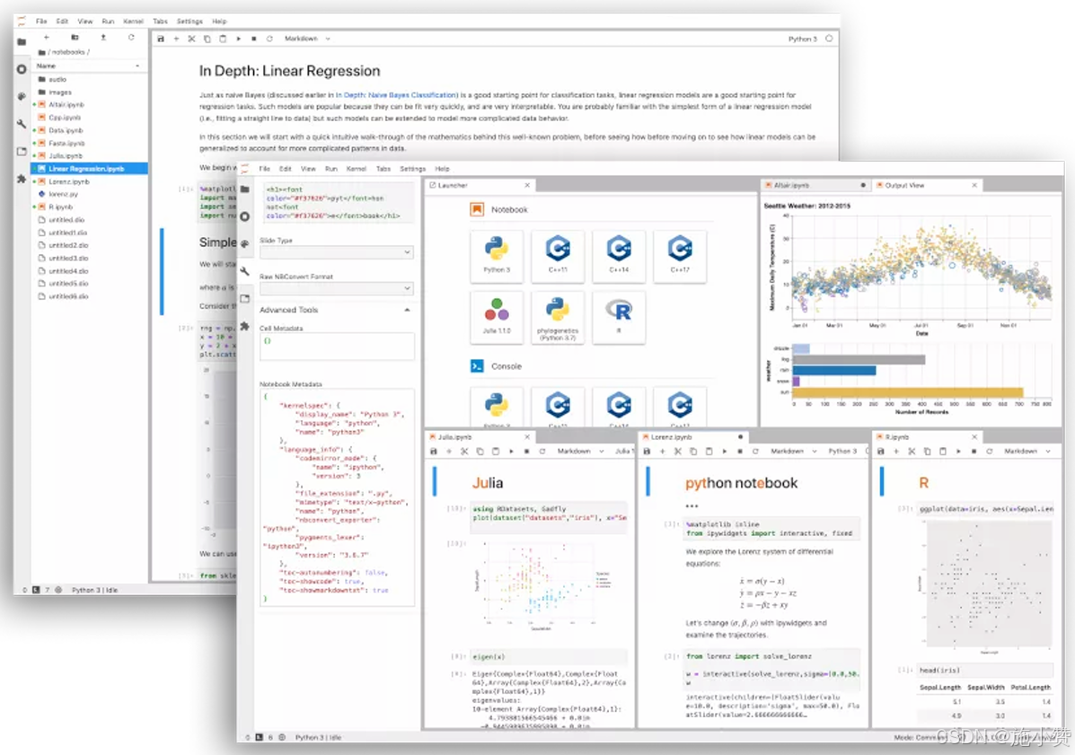Viewport: 1075px width, 755px height.
Task: Copy cell in R.ipynb toolbar
Action: [927, 452]
